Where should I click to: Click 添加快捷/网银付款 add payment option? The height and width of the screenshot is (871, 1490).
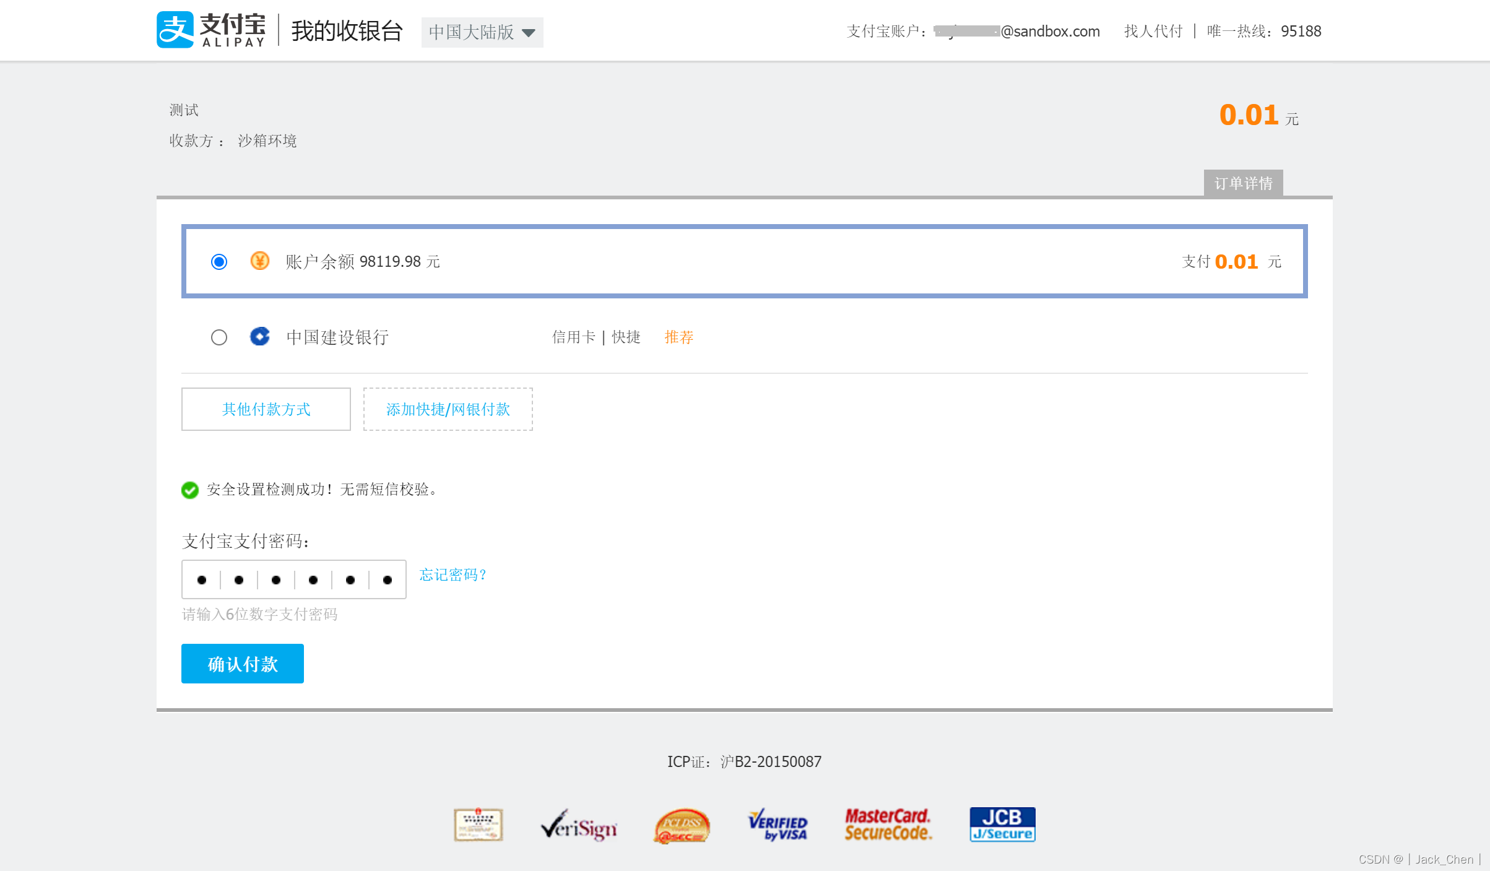click(x=448, y=409)
